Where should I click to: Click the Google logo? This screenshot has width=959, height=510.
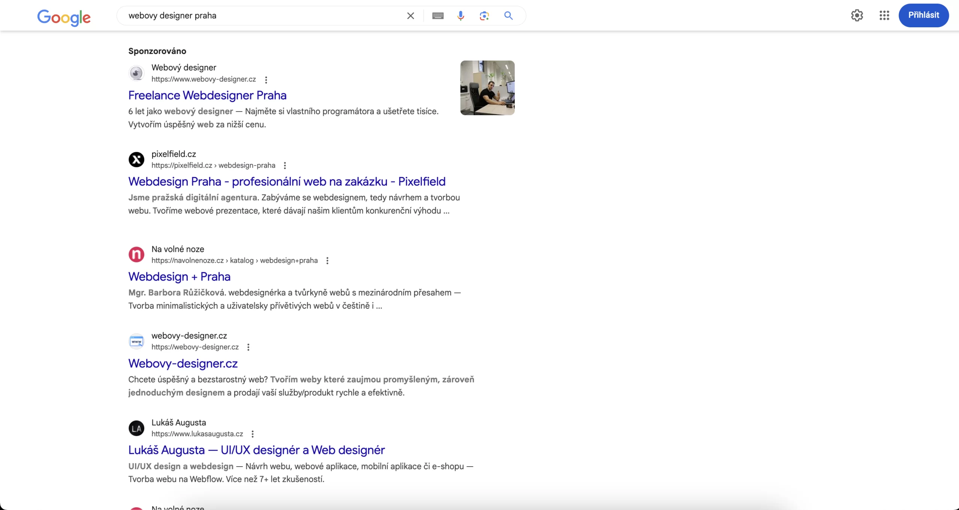click(x=64, y=17)
